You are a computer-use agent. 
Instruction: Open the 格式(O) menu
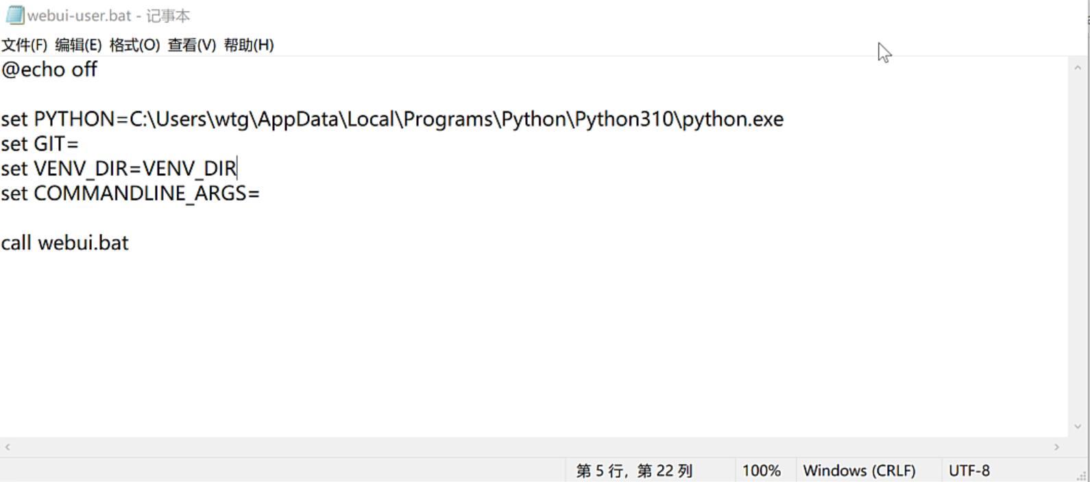(135, 45)
